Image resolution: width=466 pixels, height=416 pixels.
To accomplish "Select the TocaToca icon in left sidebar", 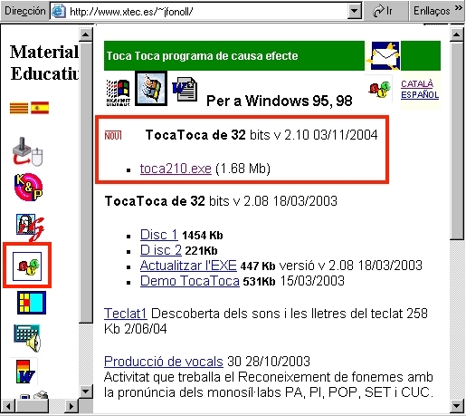I will (27, 266).
